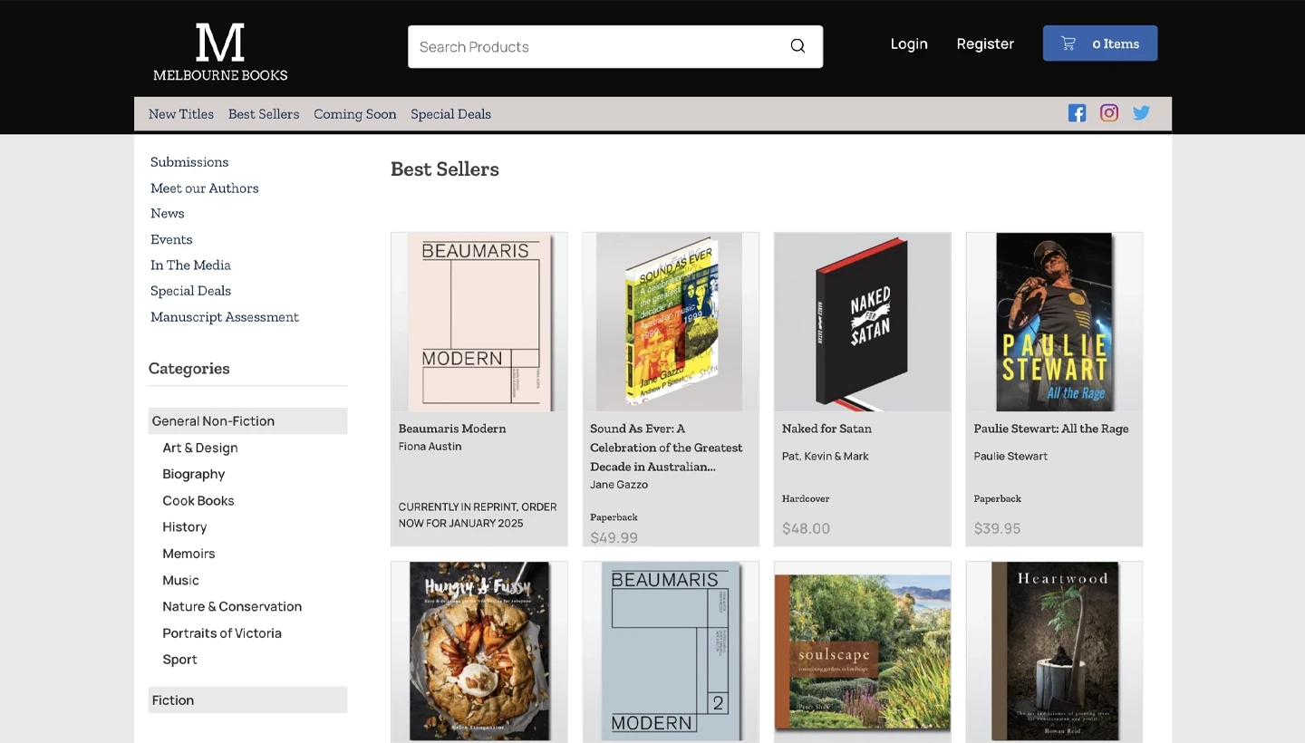The height and width of the screenshot is (743, 1305).
Task: Select Biography category
Action: click(x=194, y=474)
